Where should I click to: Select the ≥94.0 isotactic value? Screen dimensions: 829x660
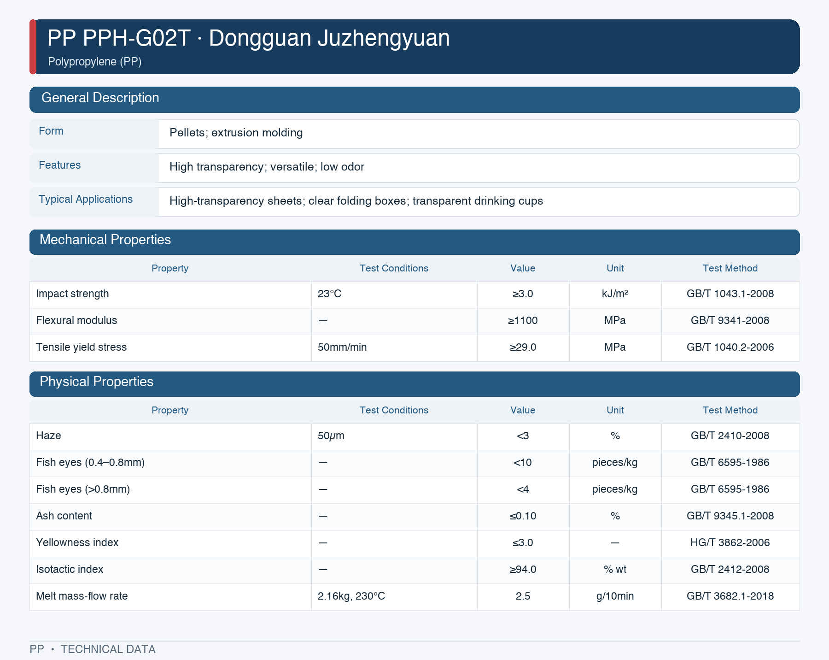coord(523,570)
